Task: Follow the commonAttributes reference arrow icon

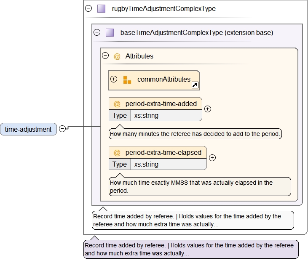Action: (x=195, y=85)
